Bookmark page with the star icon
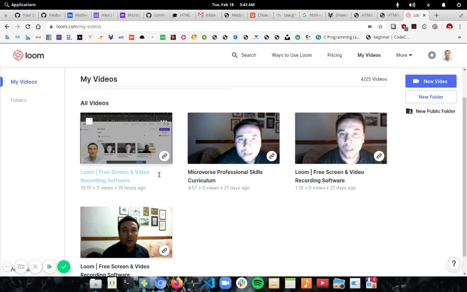 tap(380, 26)
